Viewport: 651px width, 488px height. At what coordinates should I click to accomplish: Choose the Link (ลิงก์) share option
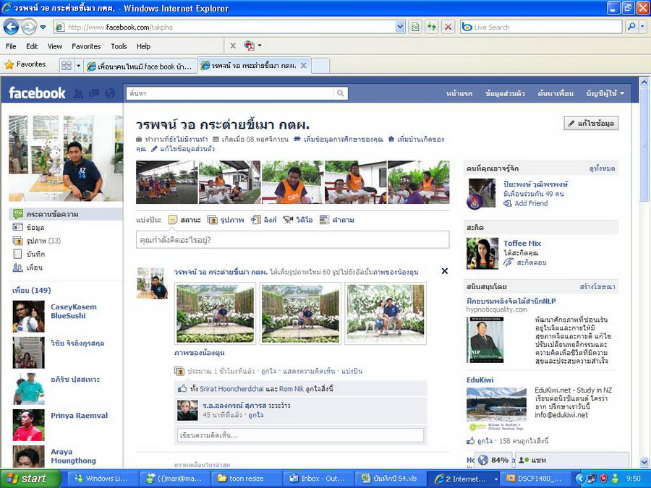click(x=265, y=220)
